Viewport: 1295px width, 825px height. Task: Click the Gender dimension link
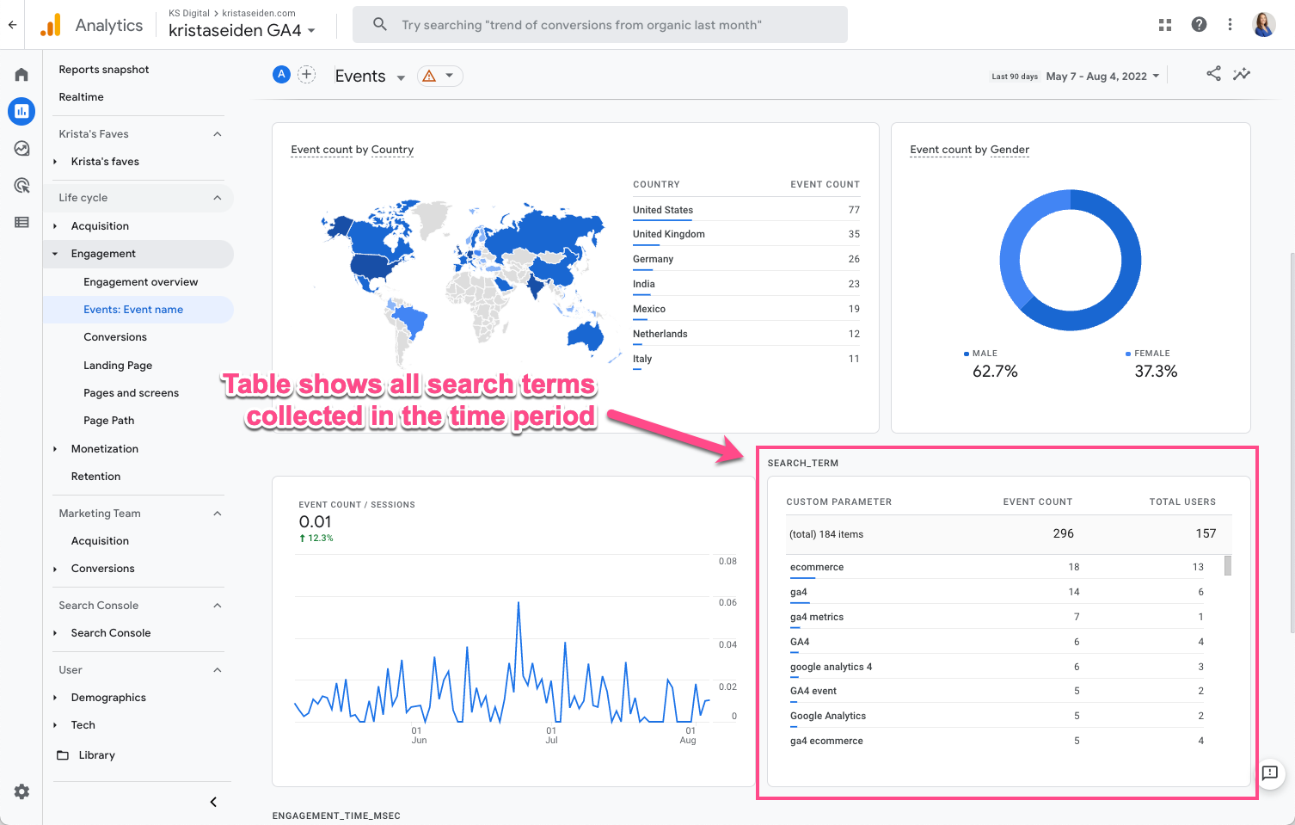point(1010,150)
